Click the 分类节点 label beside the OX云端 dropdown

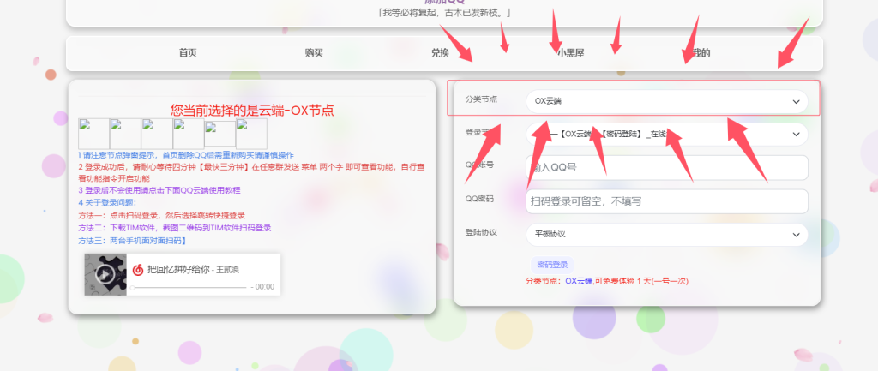point(482,99)
